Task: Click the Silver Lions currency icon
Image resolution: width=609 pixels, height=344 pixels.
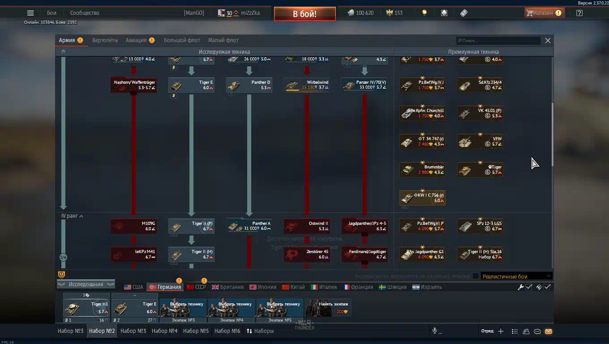Action: pyautogui.click(x=351, y=13)
